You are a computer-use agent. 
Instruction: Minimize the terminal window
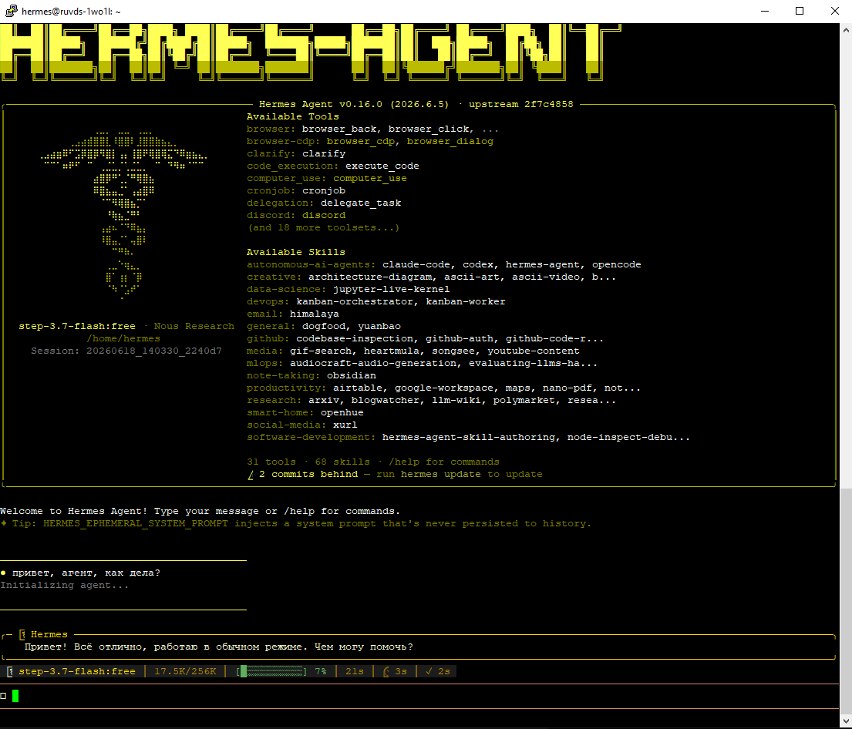(x=765, y=11)
